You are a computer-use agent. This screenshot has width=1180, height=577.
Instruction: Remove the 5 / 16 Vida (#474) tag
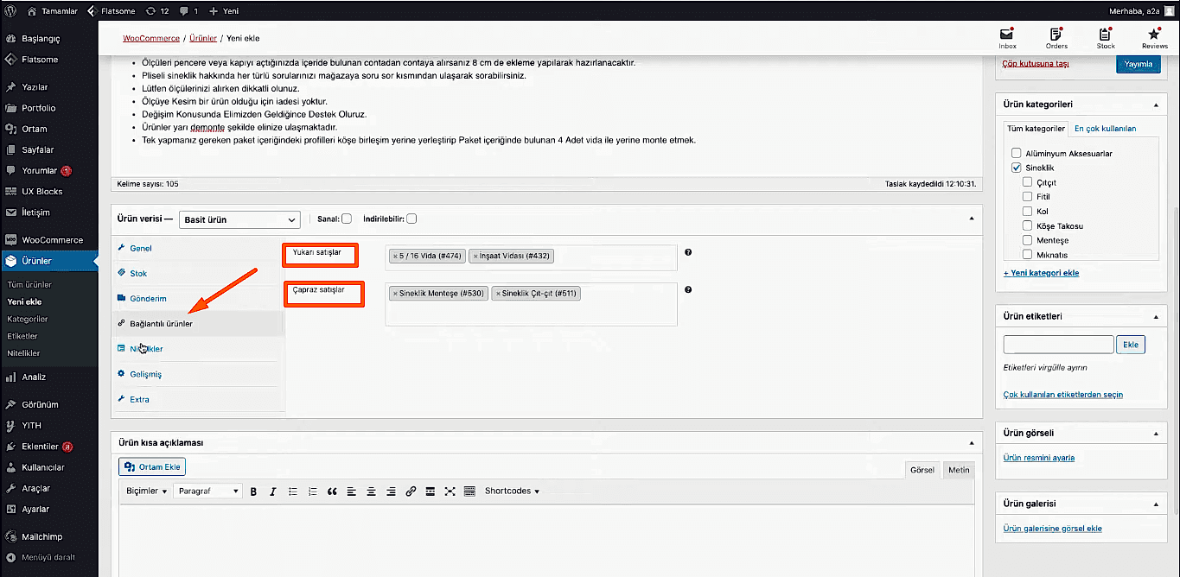[395, 256]
